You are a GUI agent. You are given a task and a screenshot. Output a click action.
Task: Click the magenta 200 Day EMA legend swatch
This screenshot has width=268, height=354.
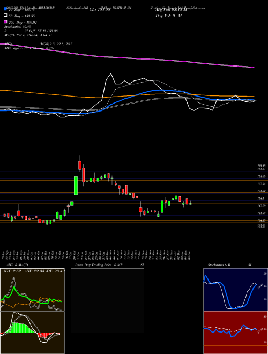point(5,22)
